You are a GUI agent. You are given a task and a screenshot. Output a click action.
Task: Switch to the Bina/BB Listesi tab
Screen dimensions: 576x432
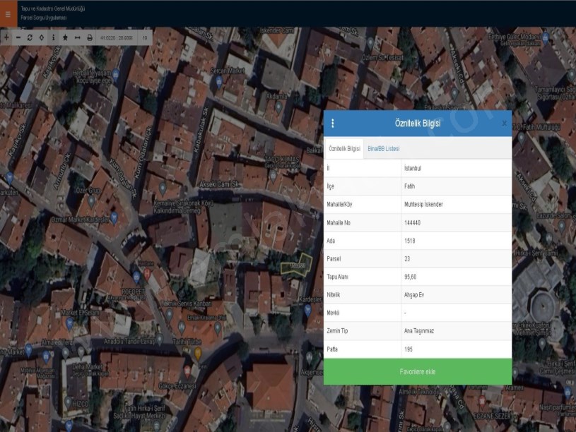point(384,149)
